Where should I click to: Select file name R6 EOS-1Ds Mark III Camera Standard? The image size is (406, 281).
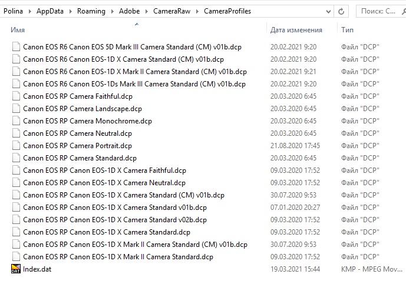point(134,84)
